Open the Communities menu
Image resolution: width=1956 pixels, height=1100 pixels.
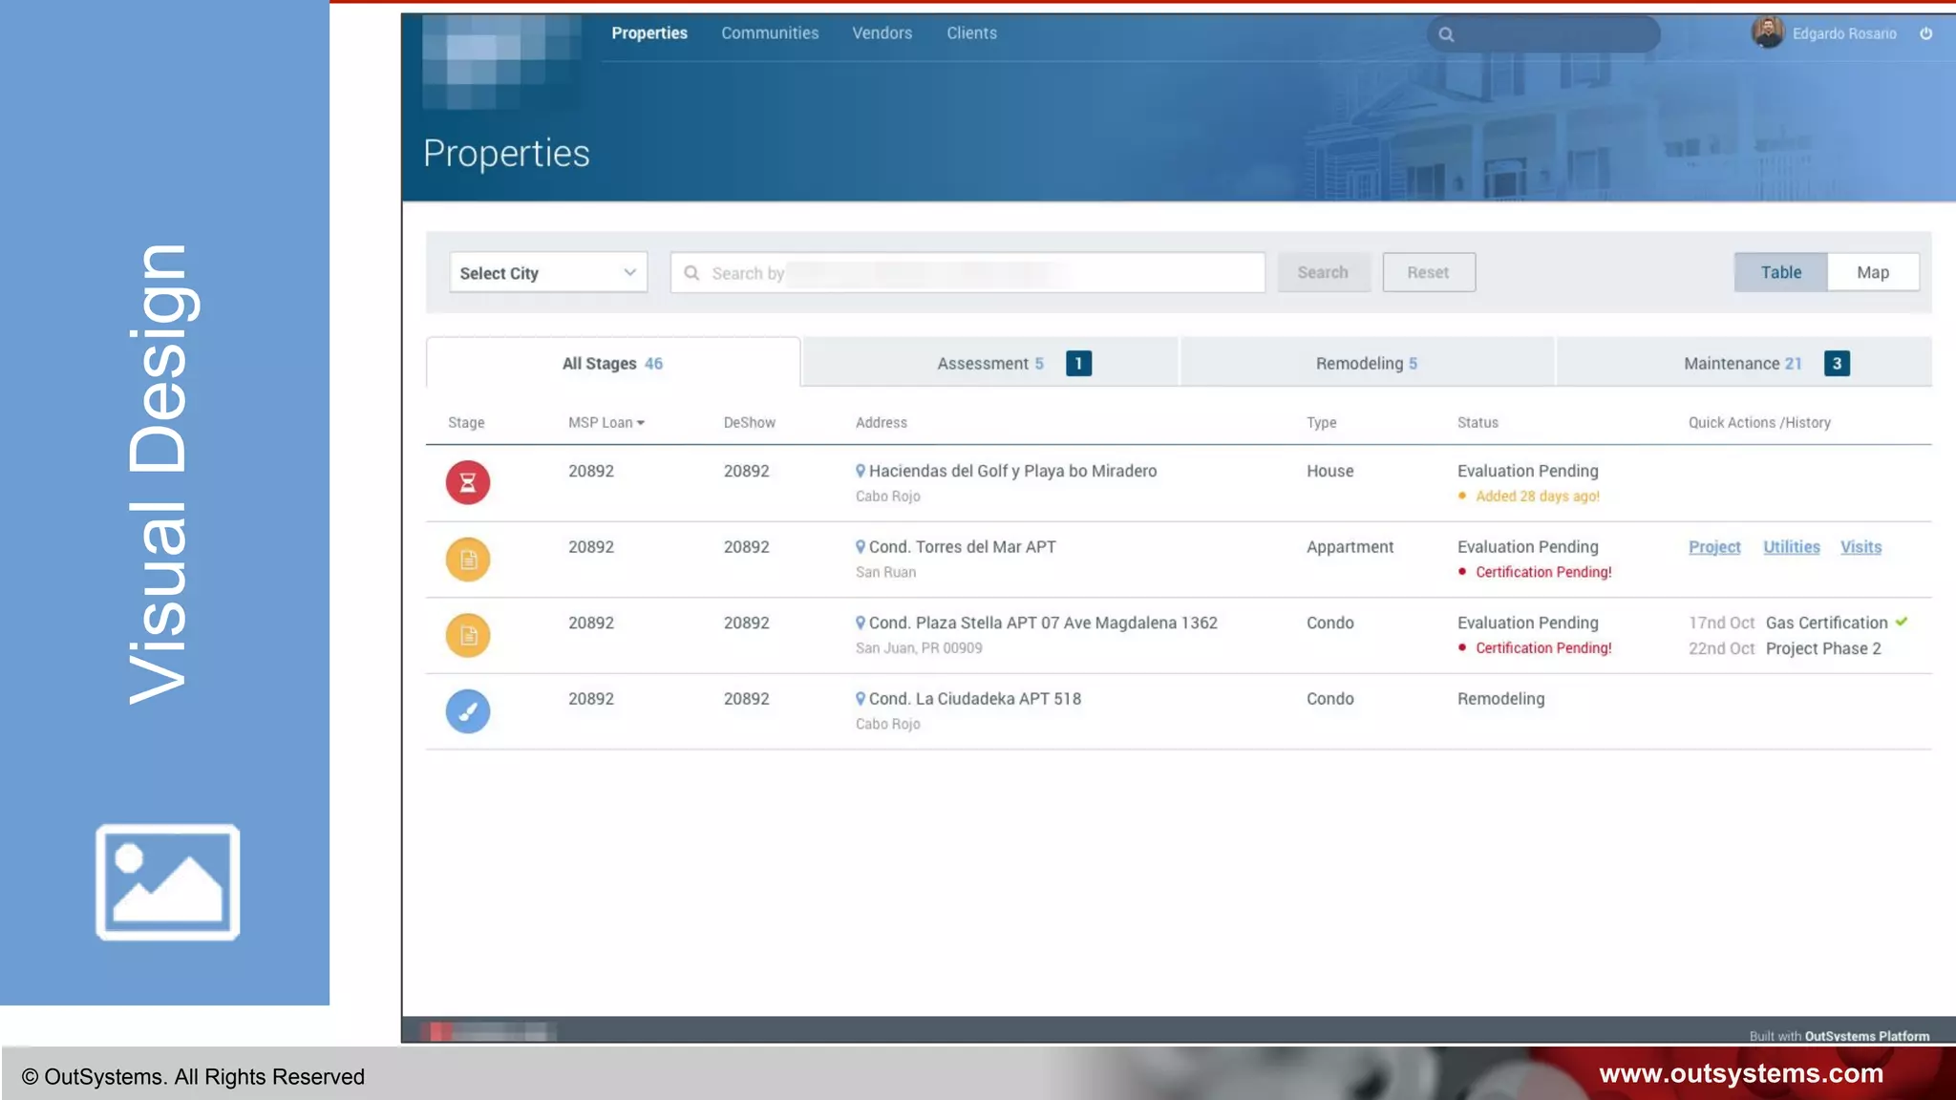tap(769, 33)
